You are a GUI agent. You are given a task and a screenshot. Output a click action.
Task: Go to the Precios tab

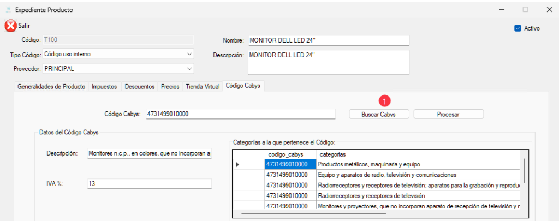click(x=170, y=87)
